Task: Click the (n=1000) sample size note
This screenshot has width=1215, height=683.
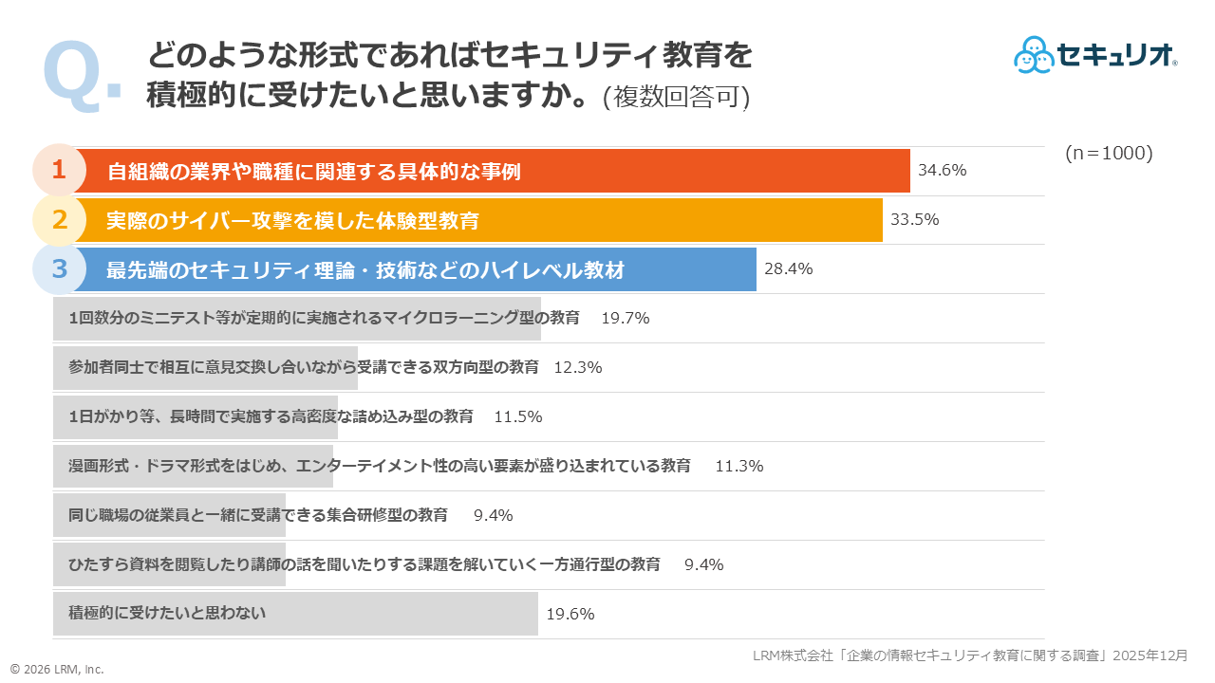Action: (x=1109, y=154)
